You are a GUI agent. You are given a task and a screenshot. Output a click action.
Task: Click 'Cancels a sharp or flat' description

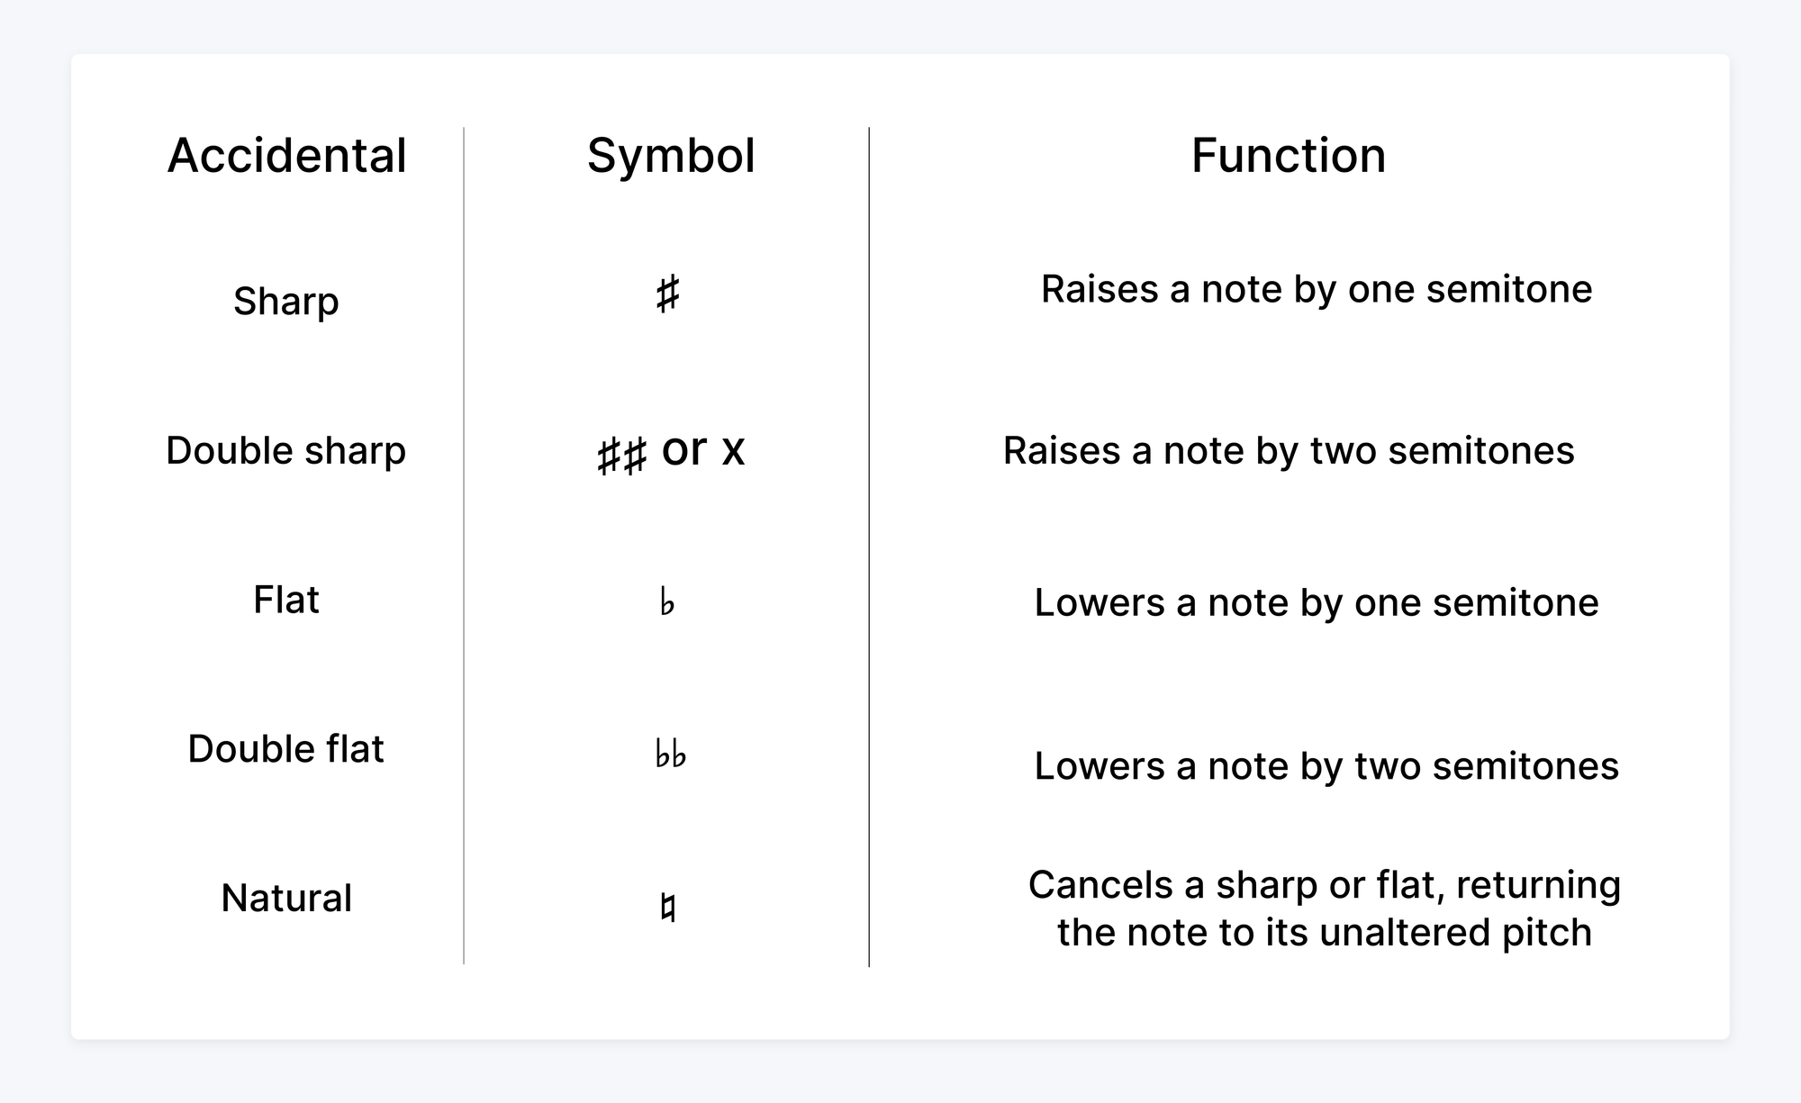click(x=1325, y=909)
